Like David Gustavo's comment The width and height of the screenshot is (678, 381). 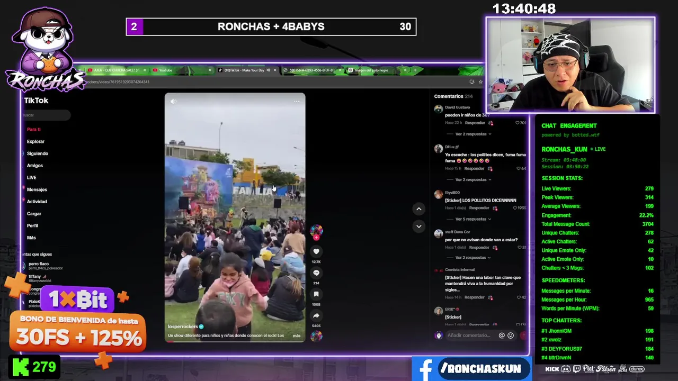[518, 123]
